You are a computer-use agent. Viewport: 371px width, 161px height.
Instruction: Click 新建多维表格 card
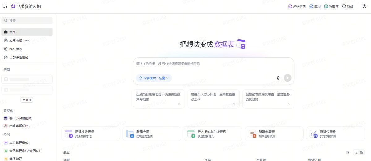tap(91, 134)
